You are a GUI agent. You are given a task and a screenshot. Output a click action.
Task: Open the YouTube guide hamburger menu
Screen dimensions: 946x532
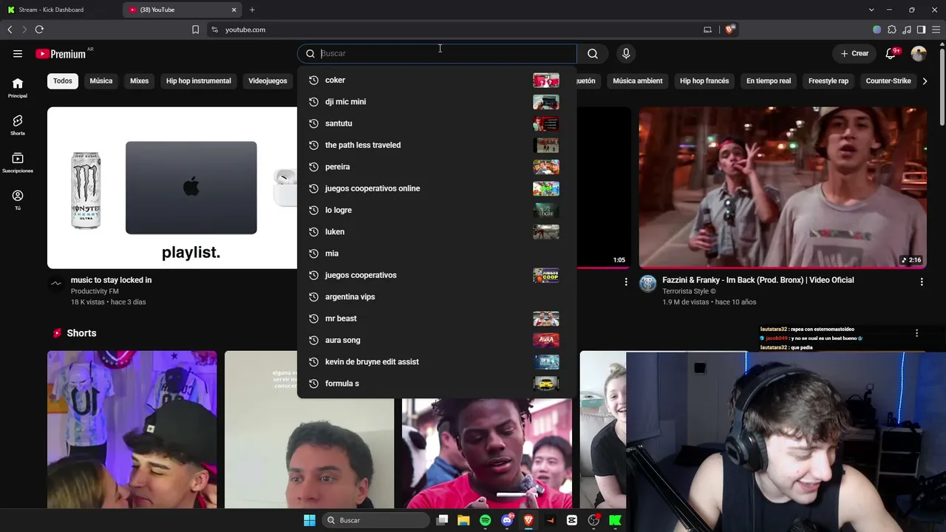(x=18, y=53)
